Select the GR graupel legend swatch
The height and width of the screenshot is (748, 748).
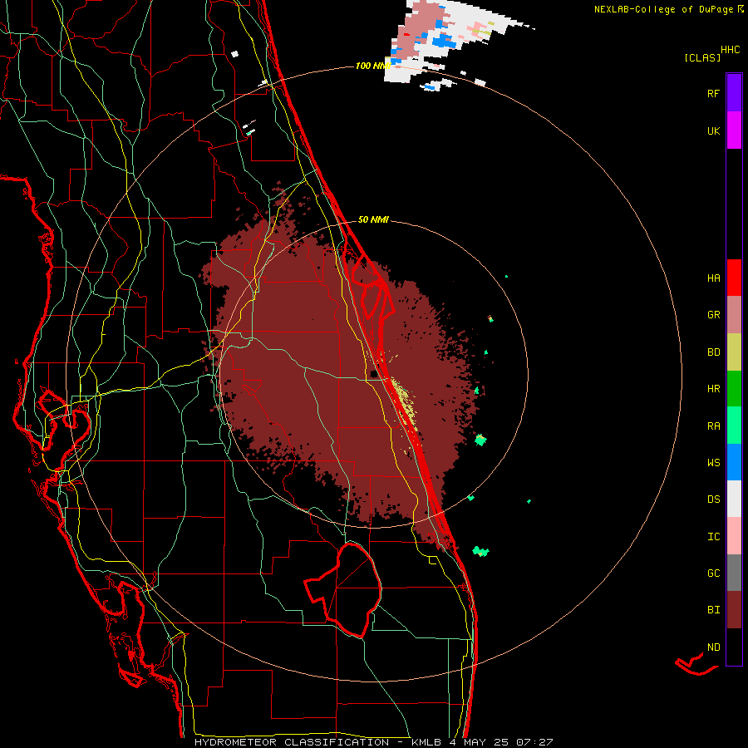(x=734, y=315)
